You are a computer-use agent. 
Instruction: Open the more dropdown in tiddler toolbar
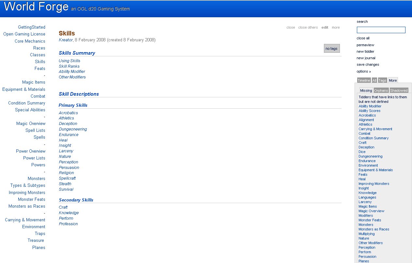coord(335,27)
